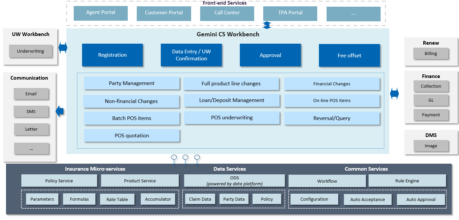
Task: Click Payment under Finance
Action: coord(431,115)
